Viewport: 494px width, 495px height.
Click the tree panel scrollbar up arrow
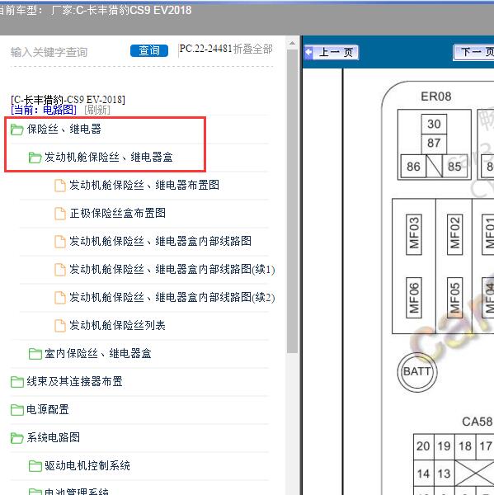point(292,43)
